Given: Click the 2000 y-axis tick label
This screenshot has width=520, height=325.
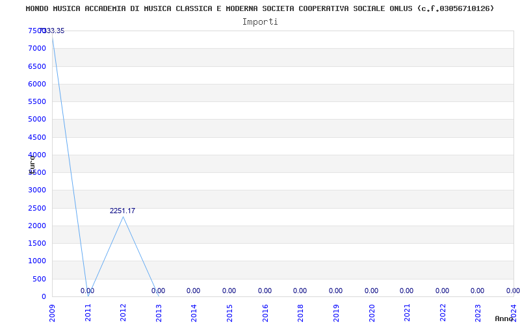Looking at the screenshot, I should 37,226.
